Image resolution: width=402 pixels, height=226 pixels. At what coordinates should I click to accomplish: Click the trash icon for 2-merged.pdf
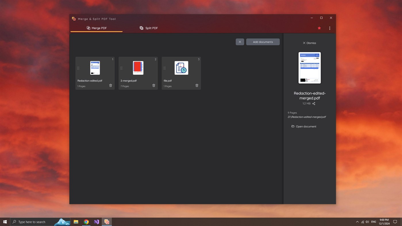coord(153,85)
